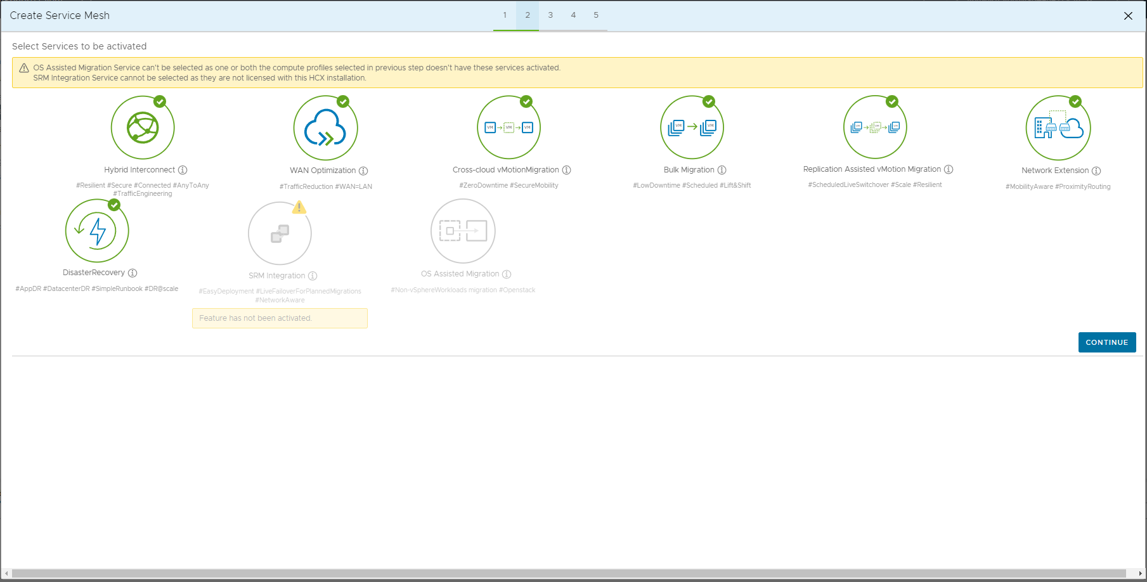Click the "OS Assisted Migration" label
1147x582 pixels.
click(460, 274)
